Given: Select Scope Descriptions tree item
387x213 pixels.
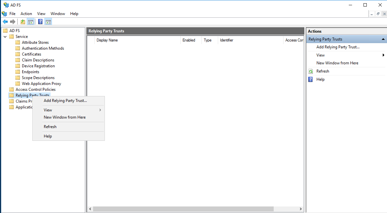Looking at the screenshot, I should [38, 78].
